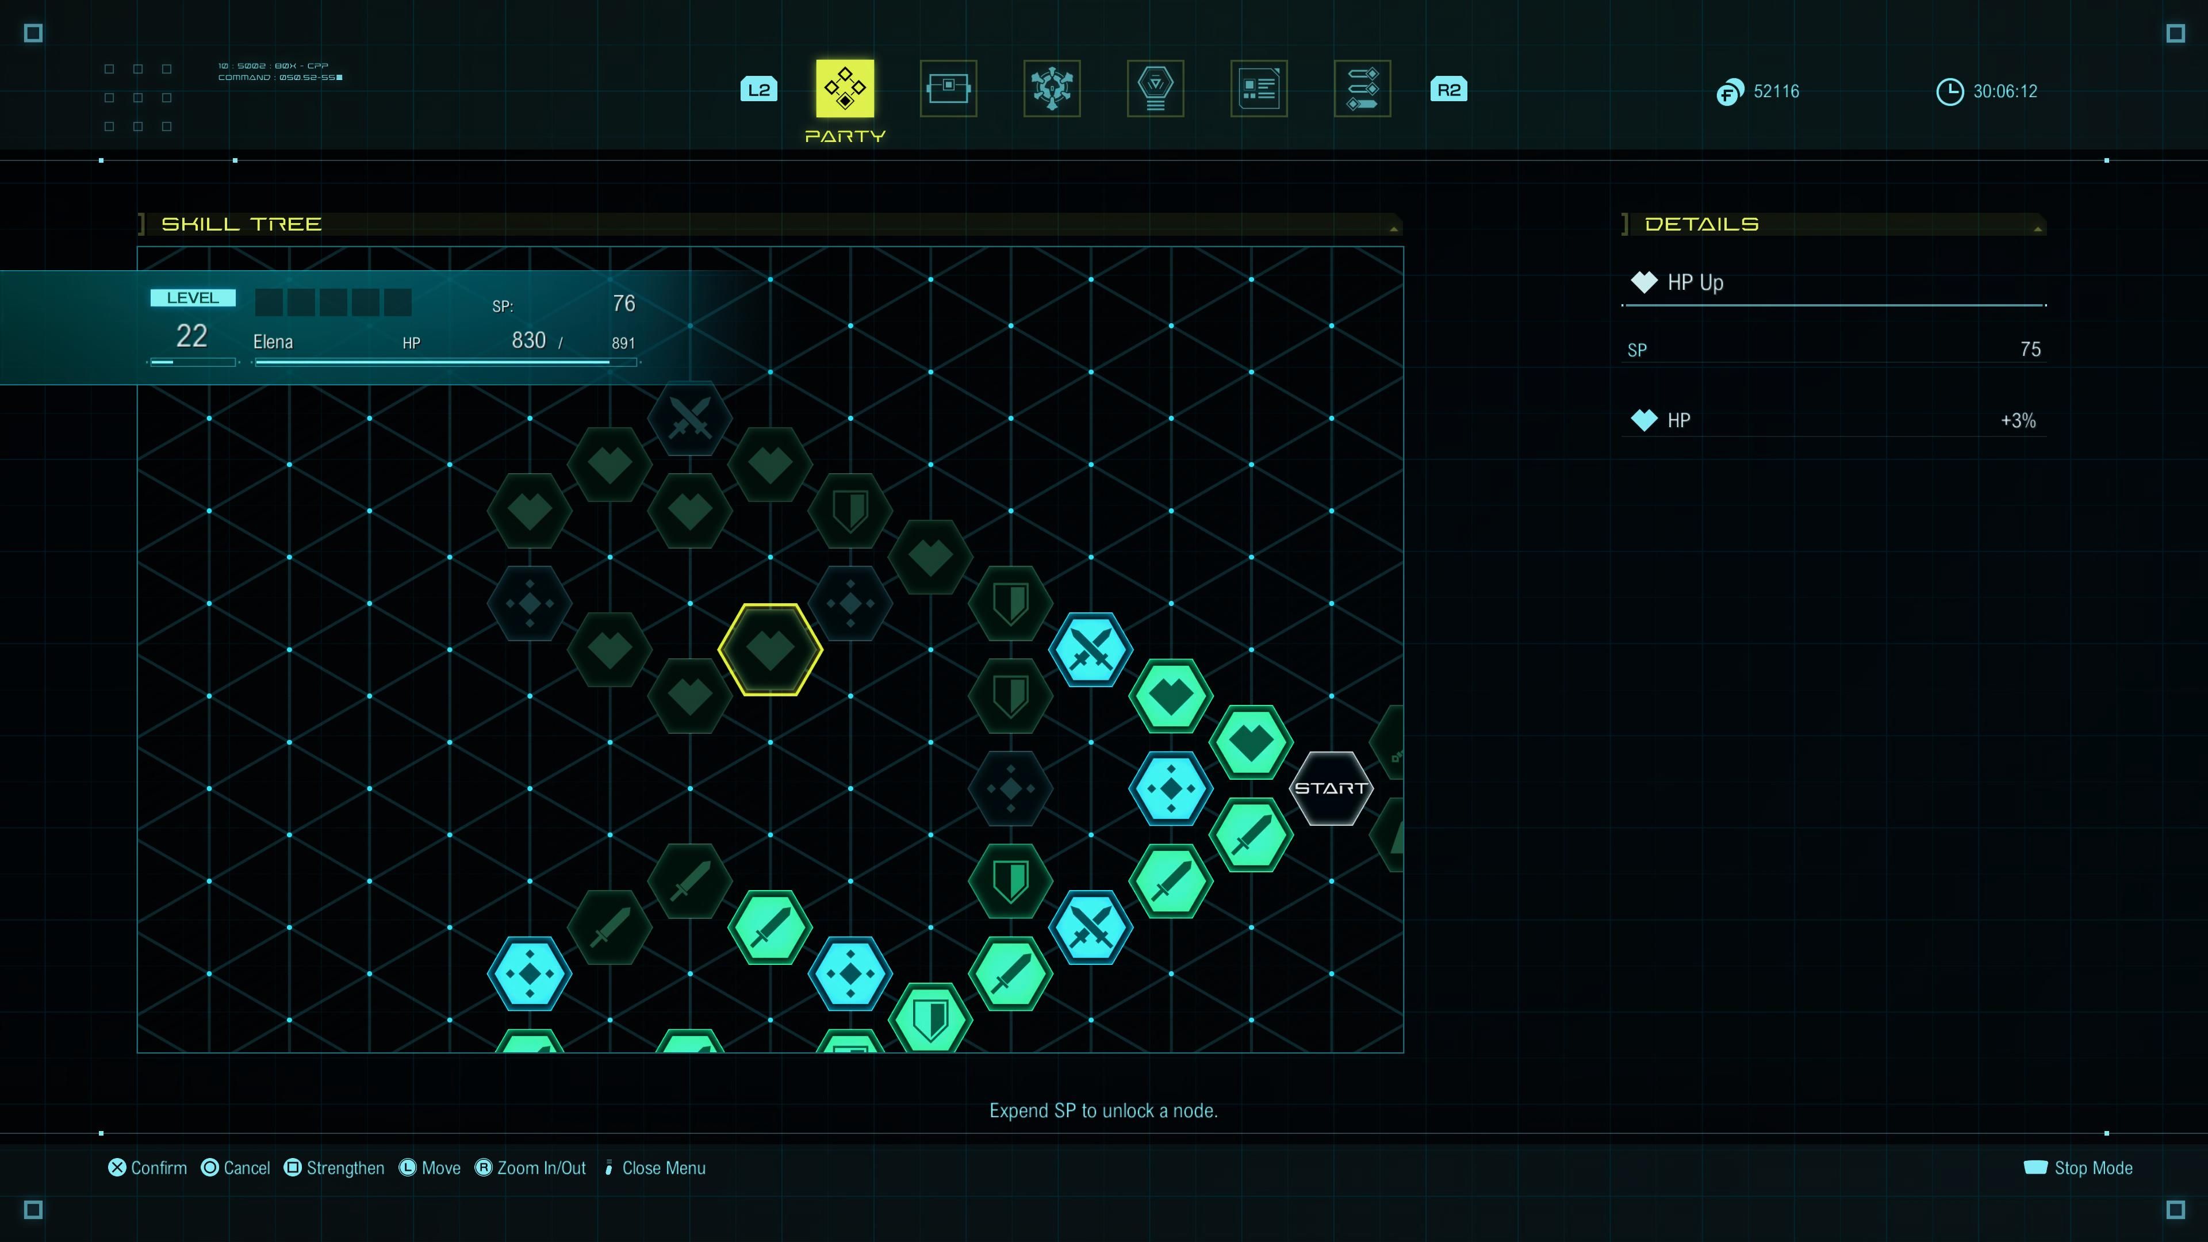Select the green sword node touching START
This screenshot has height=1242, width=2208.
[x=1251, y=834]
